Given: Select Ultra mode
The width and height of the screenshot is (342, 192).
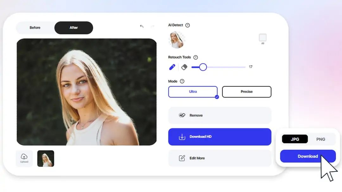Looking at the screenshot, I should pos(193,92).
